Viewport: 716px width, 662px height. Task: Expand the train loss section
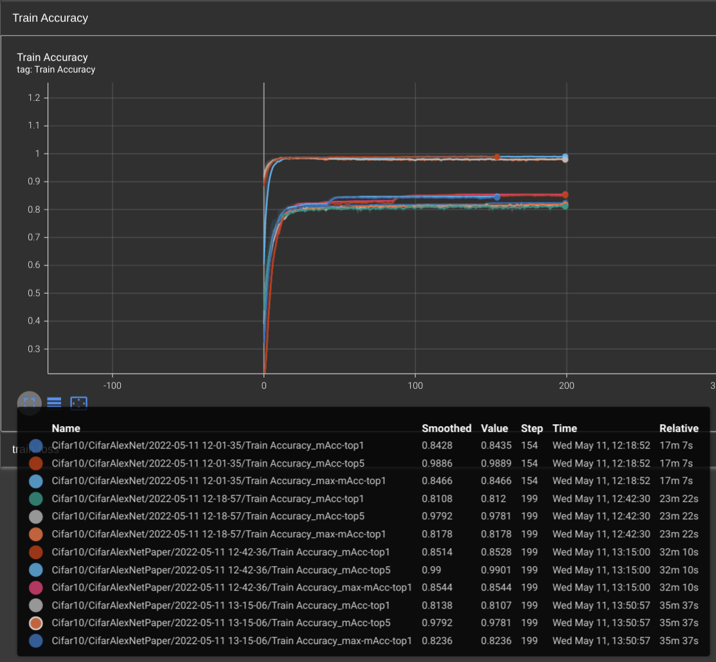35,449
